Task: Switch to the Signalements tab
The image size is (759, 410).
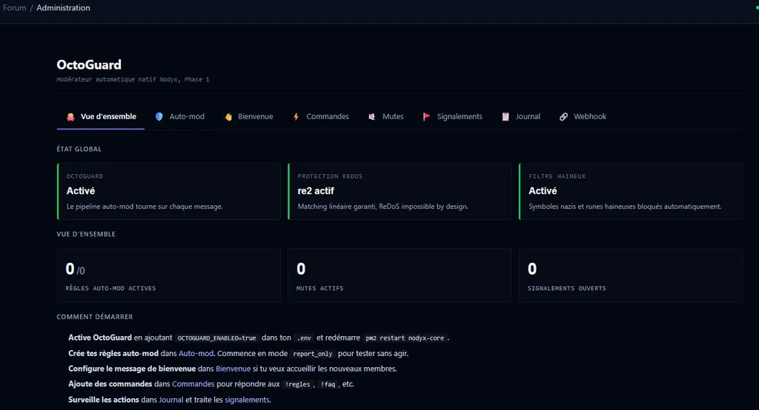Action: point(453,116)
